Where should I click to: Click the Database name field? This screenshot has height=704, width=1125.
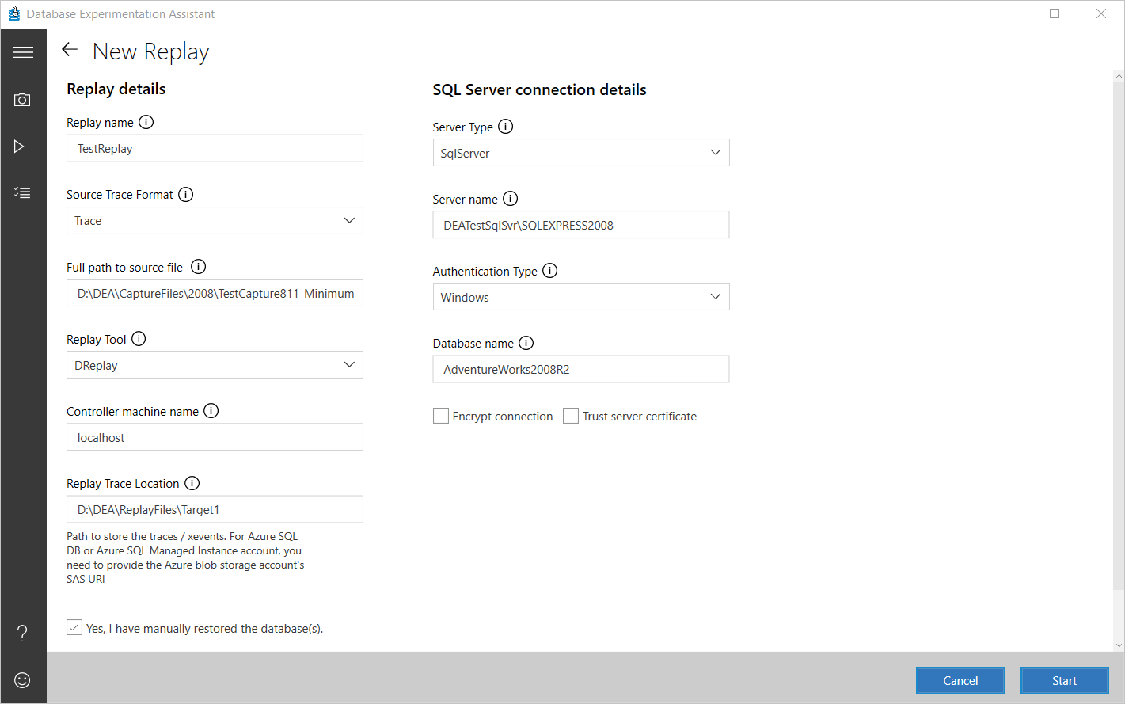tap(581, 369)
